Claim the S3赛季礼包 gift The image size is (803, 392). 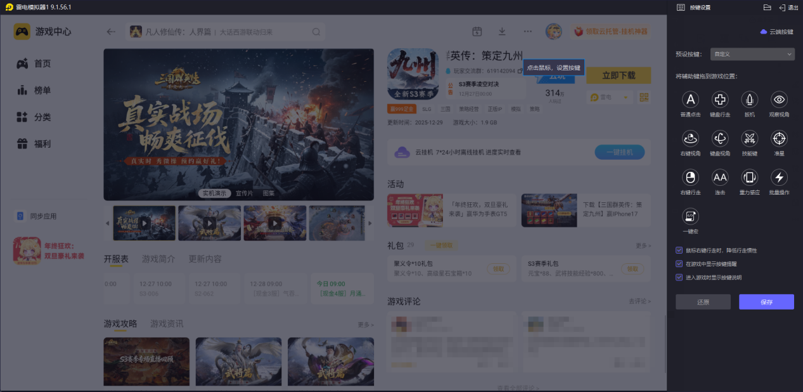pos(633,269)
